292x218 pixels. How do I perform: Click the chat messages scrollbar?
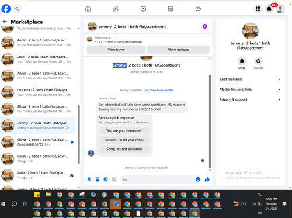point(210,122)
